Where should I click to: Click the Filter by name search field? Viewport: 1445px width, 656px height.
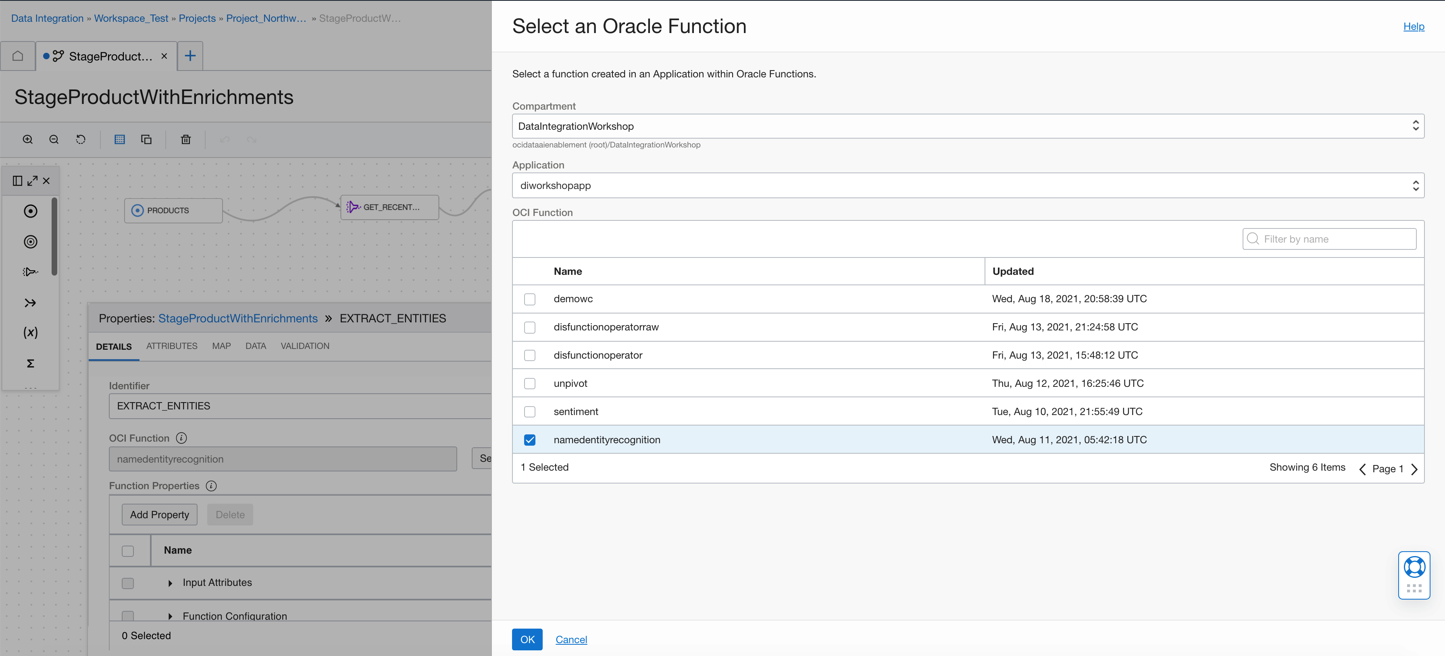[1329, 239]
